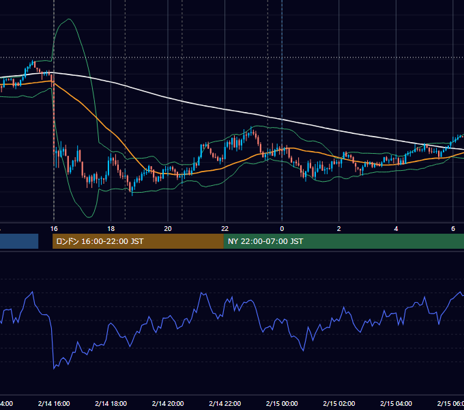The height and width of the screenshot is (410, 464).
Task: Click the "2/14 20:00" date label on oscillator axis
Action: tap(168, 403)
